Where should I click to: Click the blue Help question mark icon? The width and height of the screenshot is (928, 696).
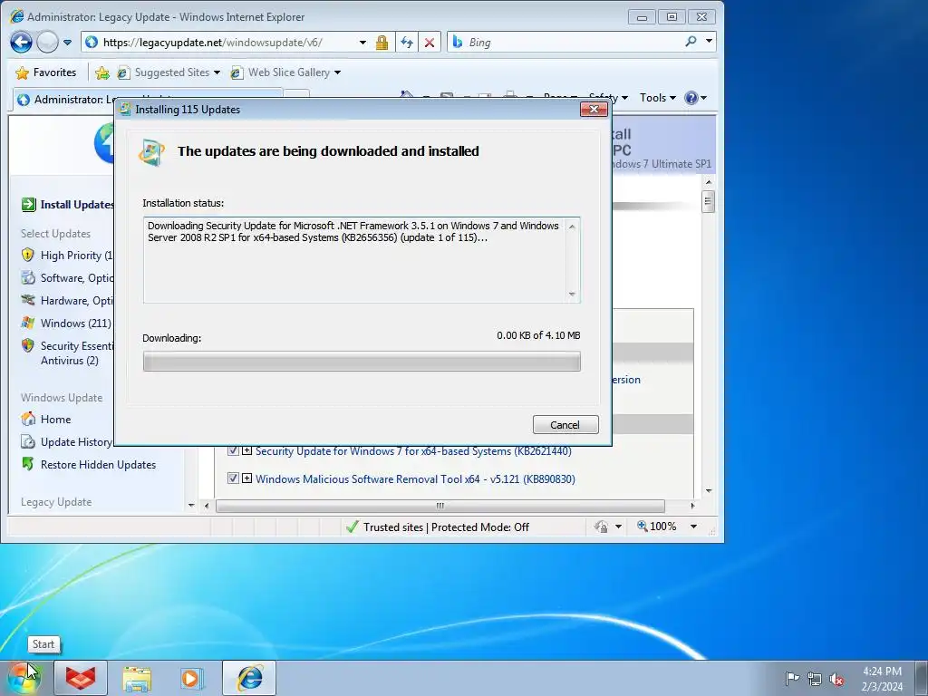[691, 98]
